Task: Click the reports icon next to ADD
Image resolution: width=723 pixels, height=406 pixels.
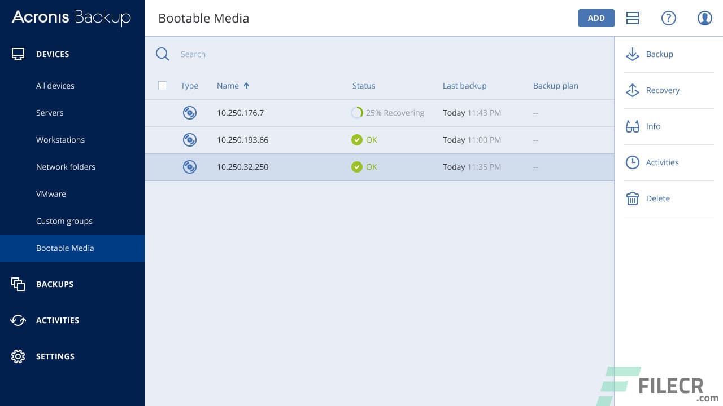Action: click(633, 18)
